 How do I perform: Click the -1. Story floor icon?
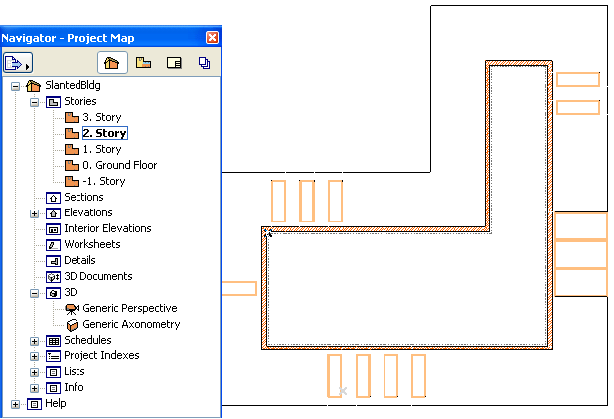point(73,182)
